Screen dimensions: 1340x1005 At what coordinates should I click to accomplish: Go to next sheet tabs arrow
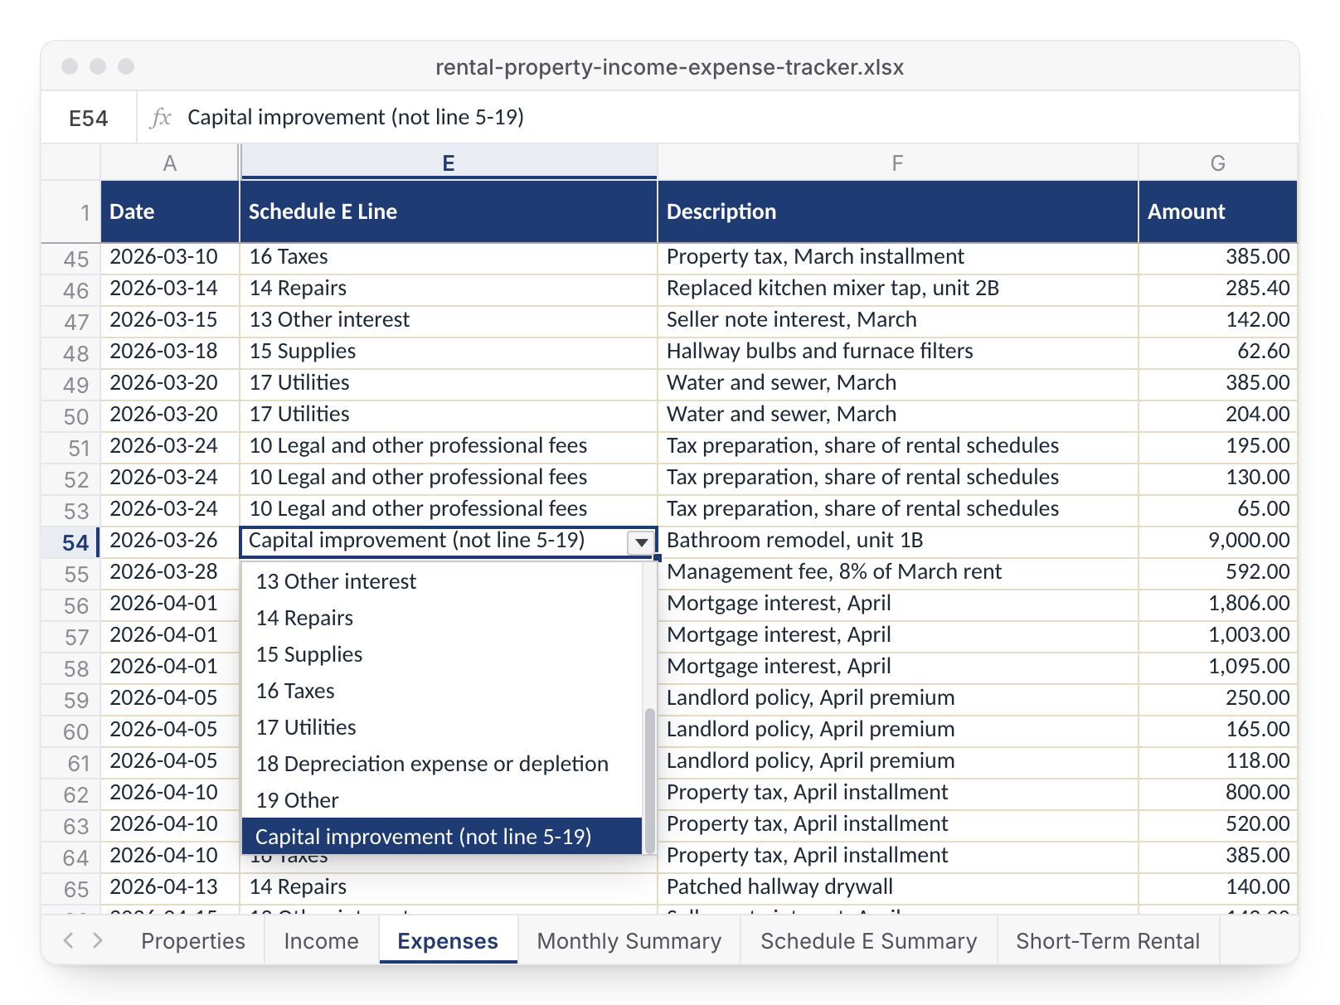point(98,939)
